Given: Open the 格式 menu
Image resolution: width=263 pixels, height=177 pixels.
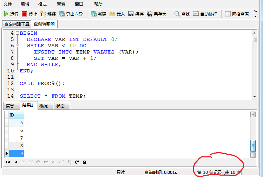Looking at the screenshot, I should point(42,4).
